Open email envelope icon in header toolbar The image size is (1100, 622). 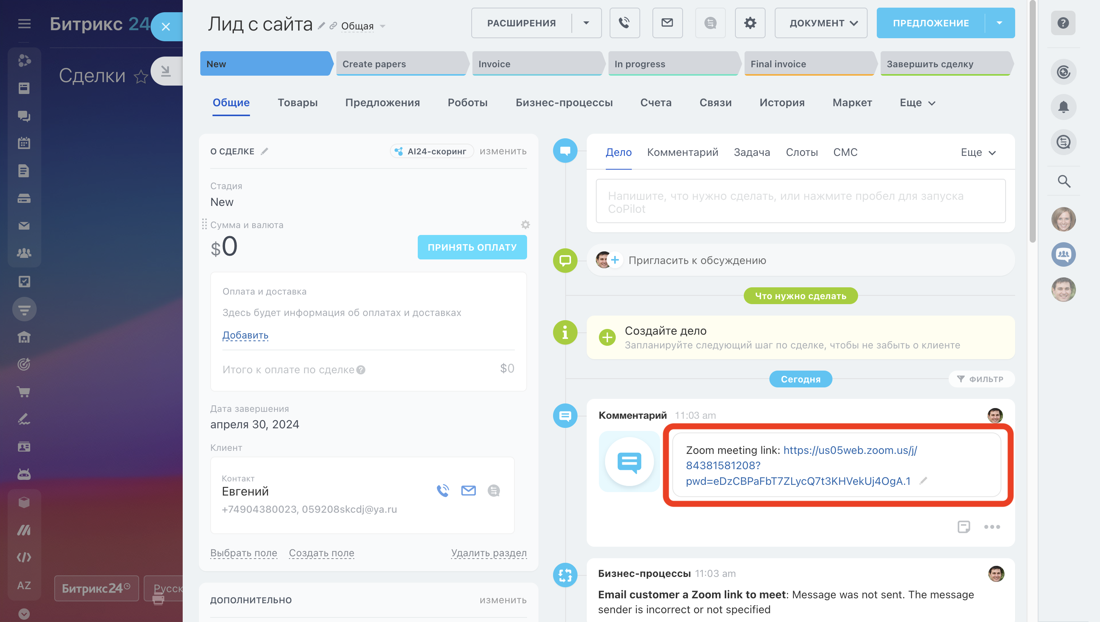[667, 23]
